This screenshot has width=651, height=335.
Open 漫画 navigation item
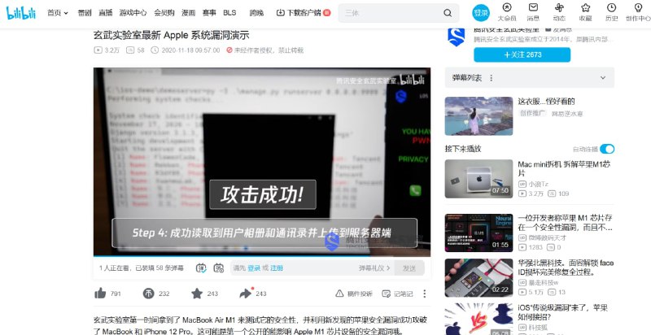(189, 13)
